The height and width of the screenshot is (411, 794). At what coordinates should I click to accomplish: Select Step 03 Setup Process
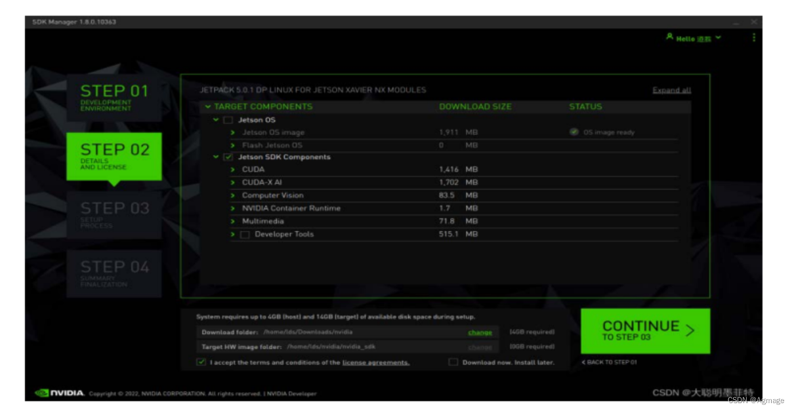point(114,215)
